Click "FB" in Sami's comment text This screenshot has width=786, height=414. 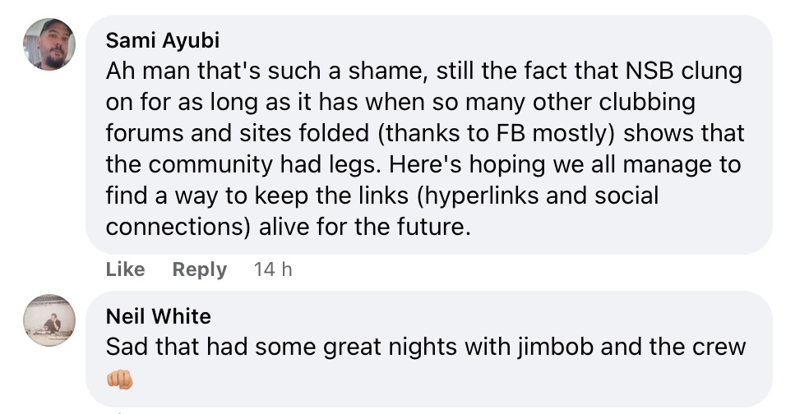520,134
